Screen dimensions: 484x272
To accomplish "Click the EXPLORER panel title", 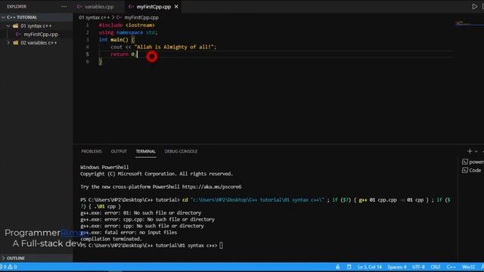I will pos(17,7).
